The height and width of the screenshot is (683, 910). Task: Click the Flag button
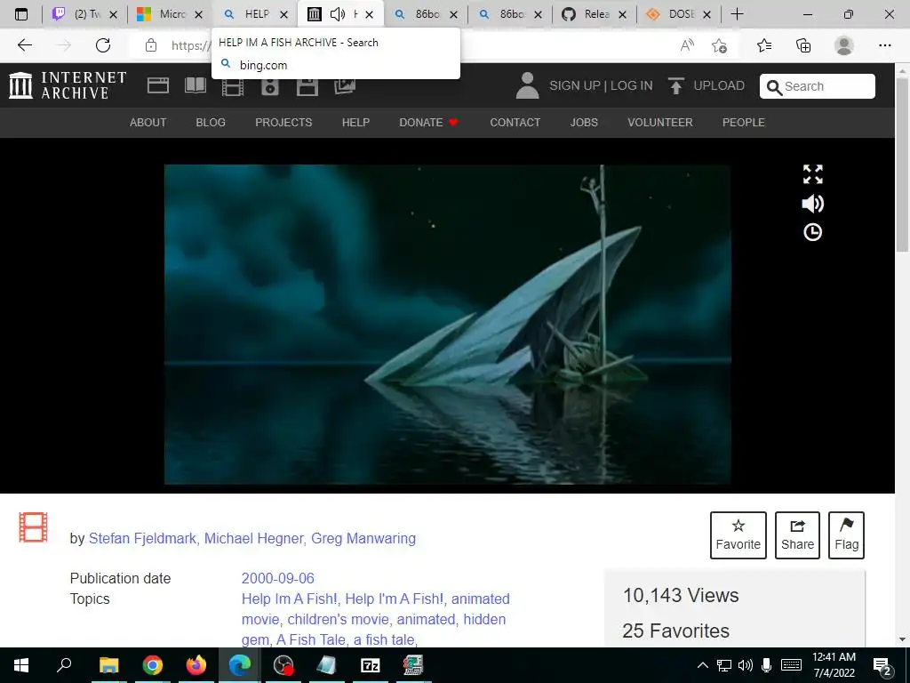point(846,535)
